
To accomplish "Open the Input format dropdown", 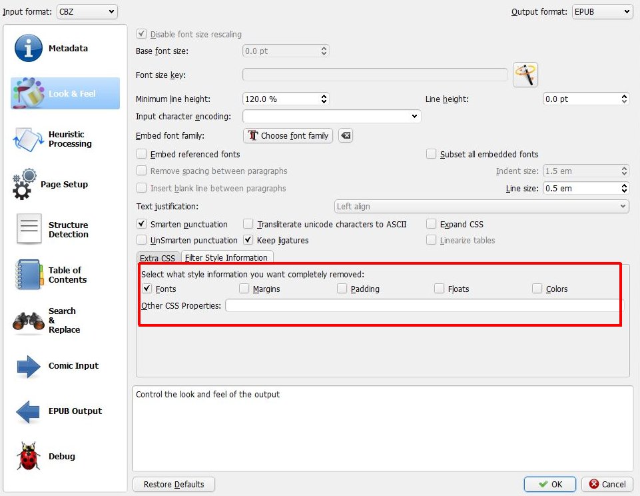I will [x=87, y=11].
